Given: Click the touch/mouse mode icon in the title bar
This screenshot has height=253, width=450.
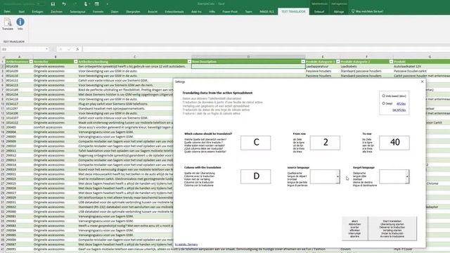Looking at the screenshot, I should [x=86, y=4].
